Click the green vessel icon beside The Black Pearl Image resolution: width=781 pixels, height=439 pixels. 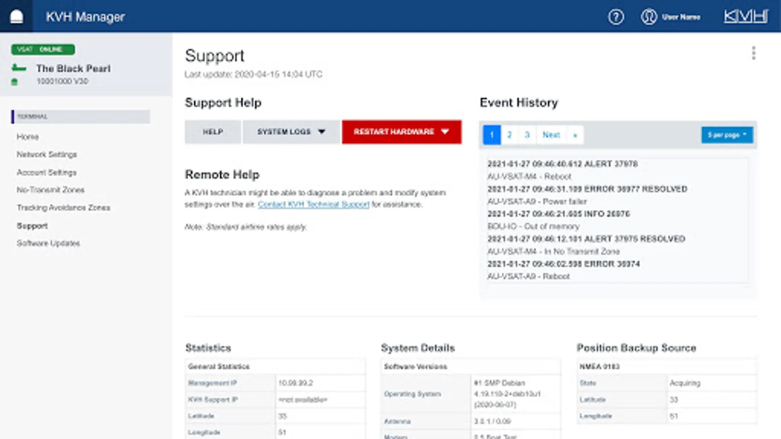[19, 68]
